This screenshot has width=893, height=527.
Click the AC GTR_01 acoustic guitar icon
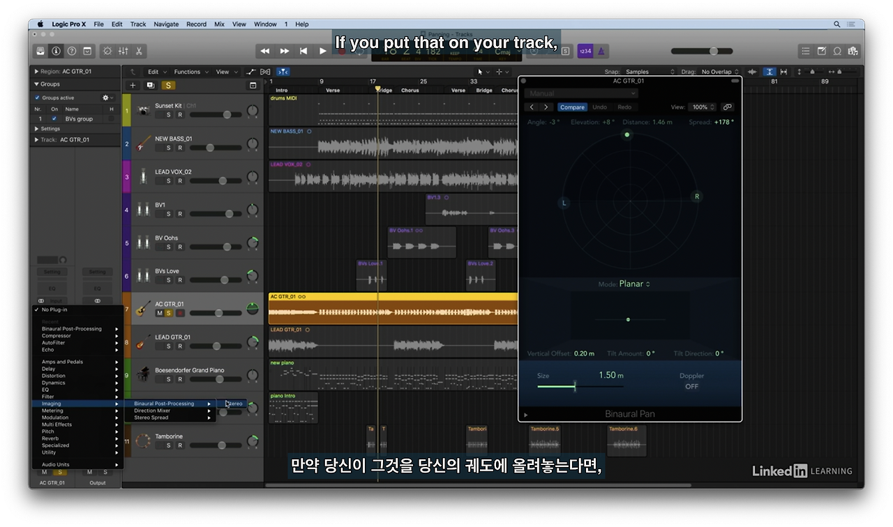[x=143, y=308]
